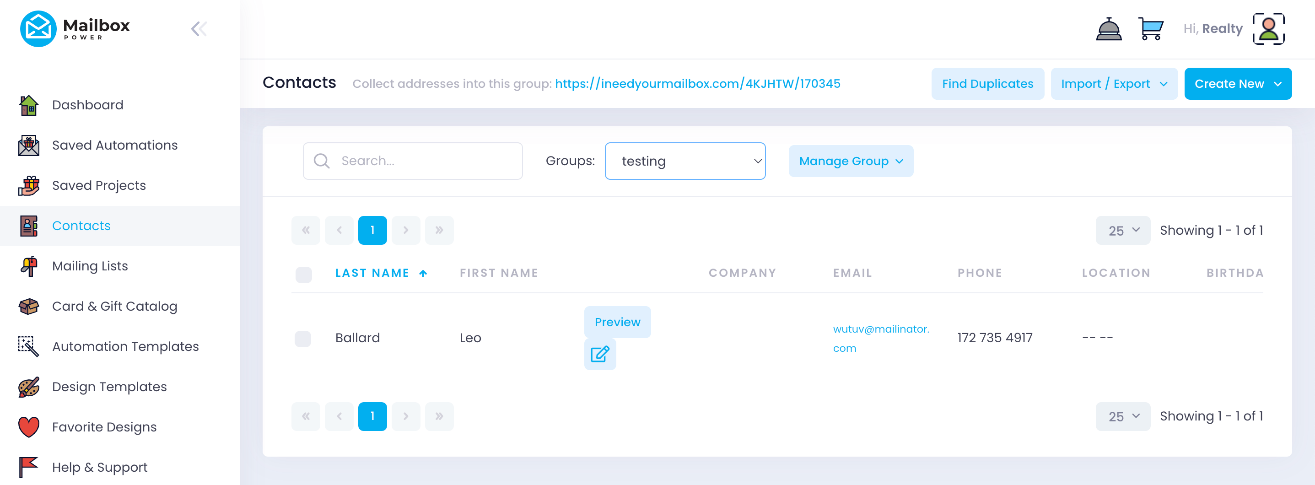This screenshot has height=485, width=1315.
Task: Open the ineedyourmailbox.com group link
Action: pyautogui.click(x=697, y=84)
